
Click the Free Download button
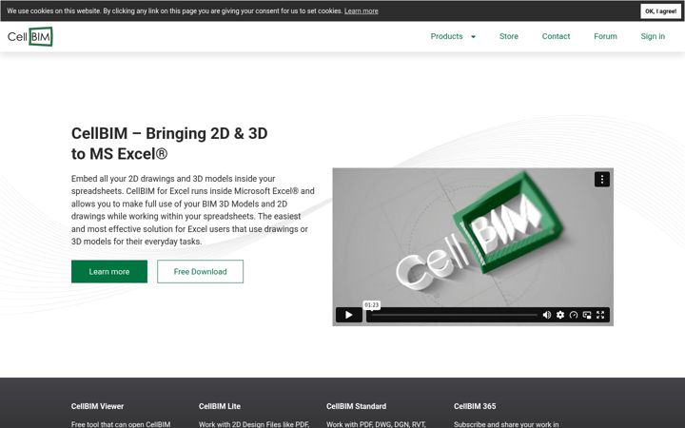coord(200,272)
